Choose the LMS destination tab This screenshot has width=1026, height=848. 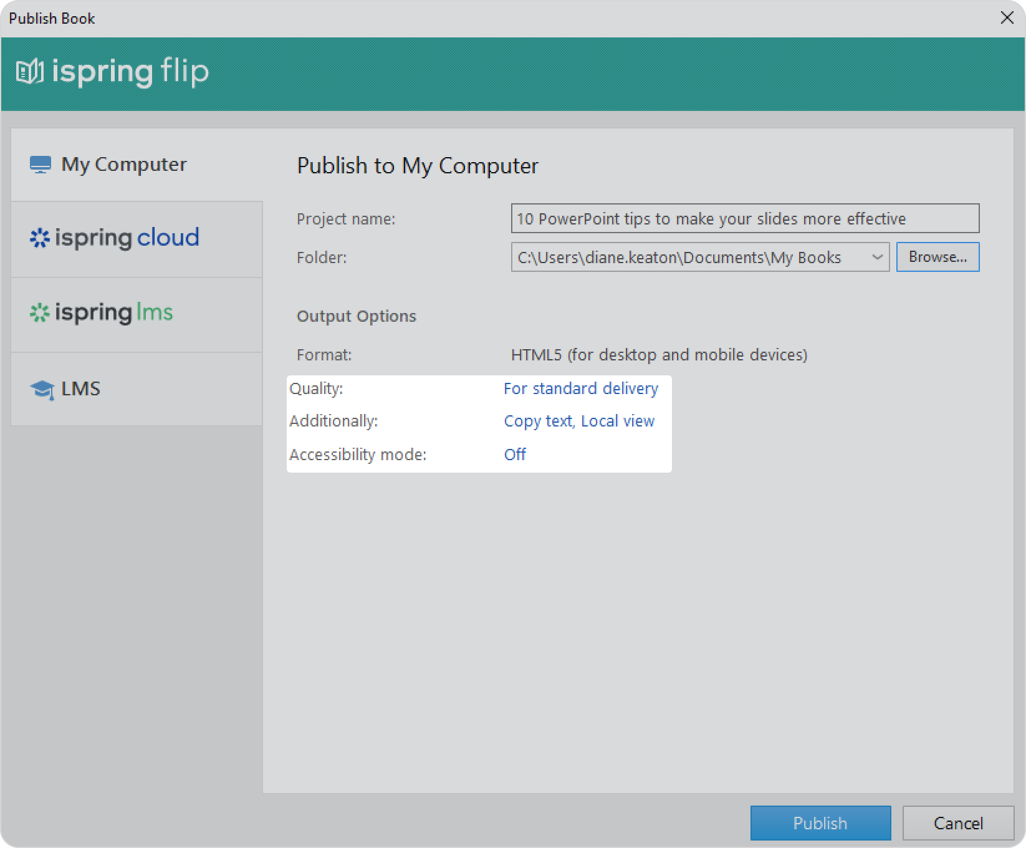click(x=137, y=389)
